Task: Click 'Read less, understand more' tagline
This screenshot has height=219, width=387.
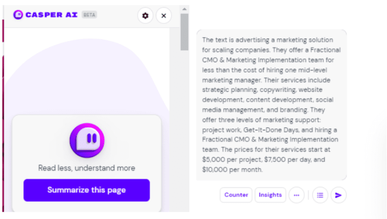Action: pos(87,168)
